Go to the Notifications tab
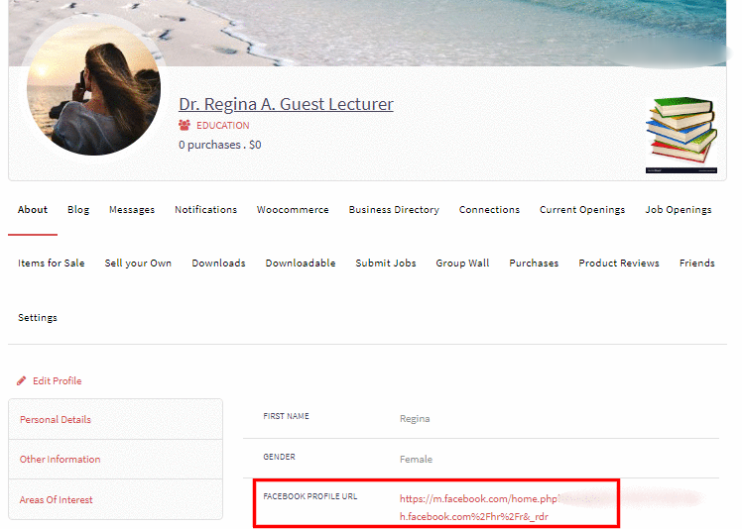 click(205, 210)
